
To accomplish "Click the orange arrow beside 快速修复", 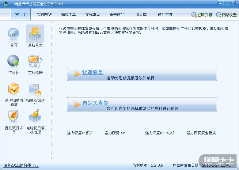I will (x=77, y=74).
